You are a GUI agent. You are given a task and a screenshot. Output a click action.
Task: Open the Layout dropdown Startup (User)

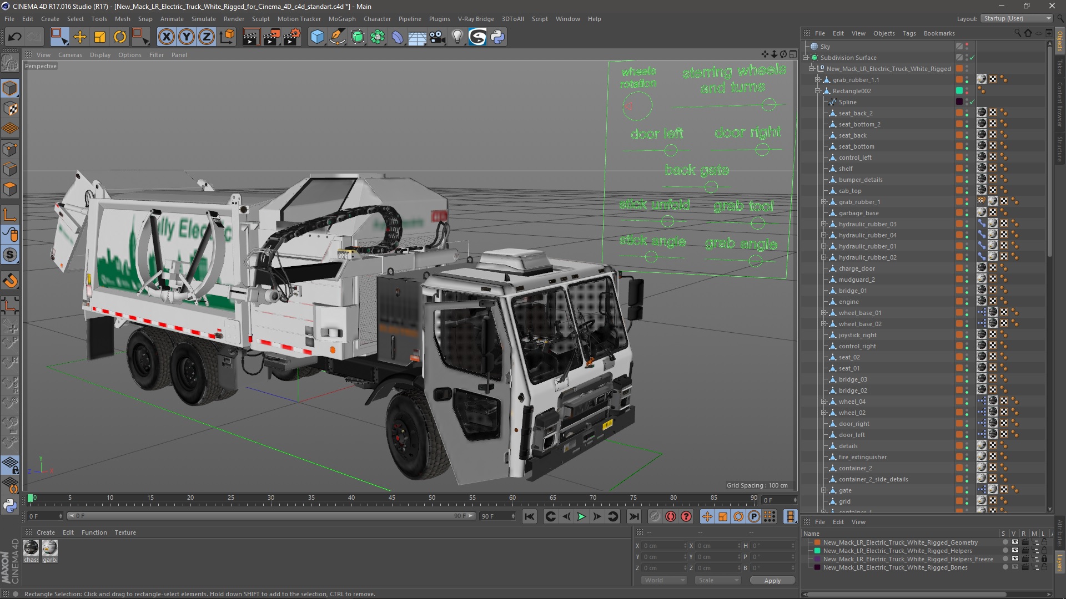pos(1017,18)
